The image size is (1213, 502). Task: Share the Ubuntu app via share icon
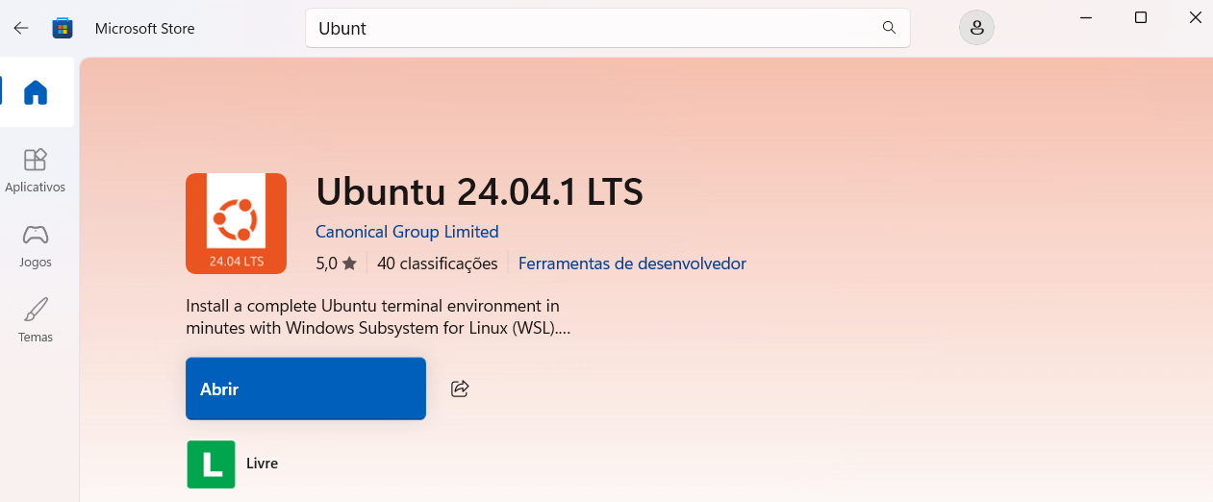pyautogui.click(x=460, y=389)
